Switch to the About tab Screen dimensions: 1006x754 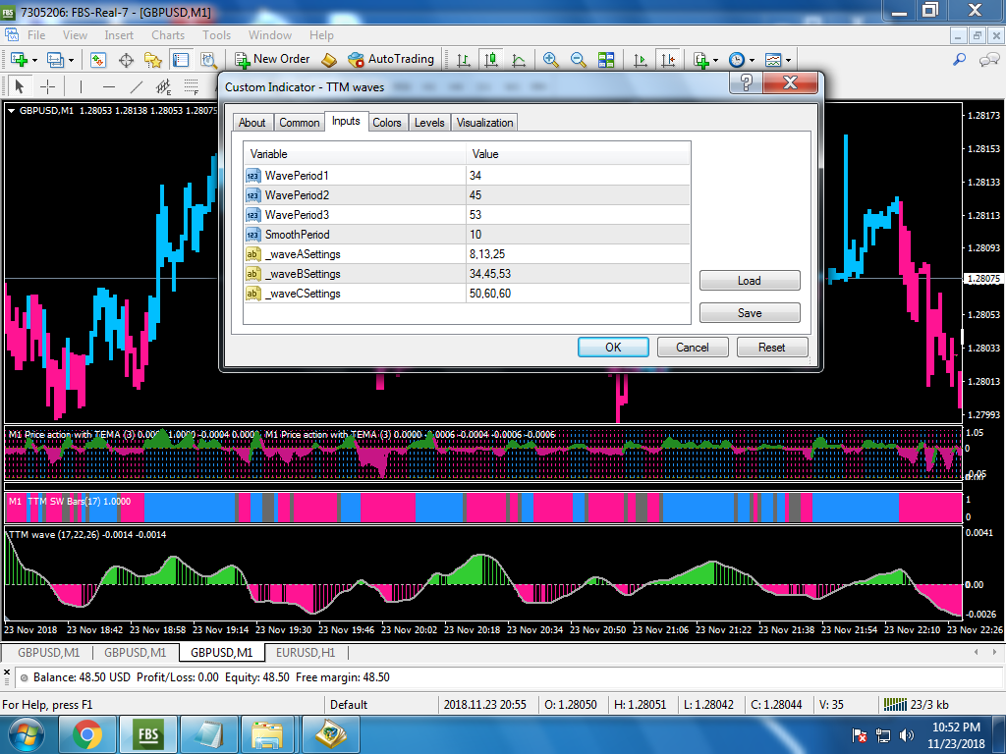pos(252,123)
